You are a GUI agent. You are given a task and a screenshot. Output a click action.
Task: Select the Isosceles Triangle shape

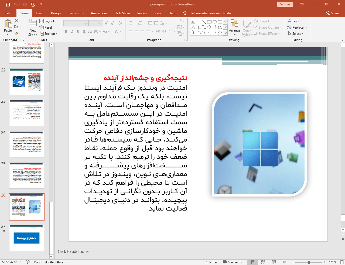(193, 27)
